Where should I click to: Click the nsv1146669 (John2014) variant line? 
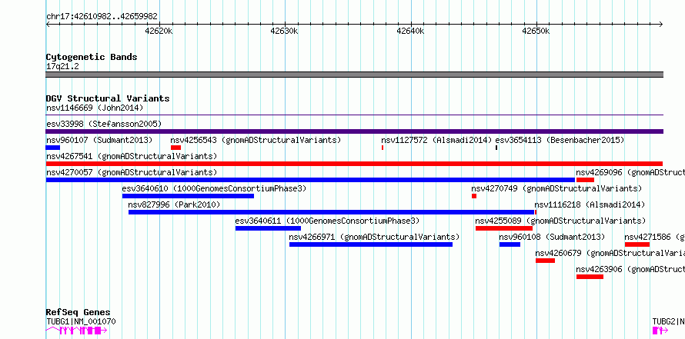(x=354, y=115)
